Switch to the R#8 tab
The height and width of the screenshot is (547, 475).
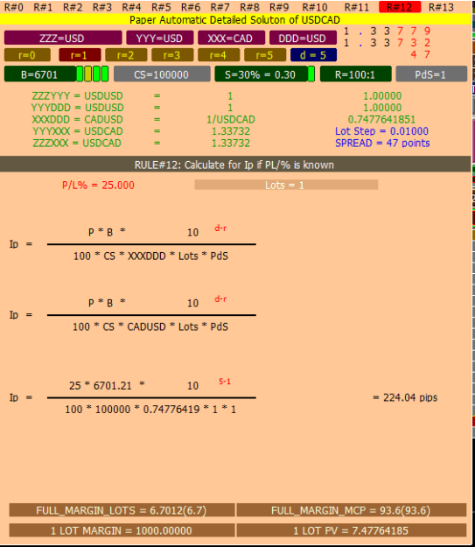249,7
